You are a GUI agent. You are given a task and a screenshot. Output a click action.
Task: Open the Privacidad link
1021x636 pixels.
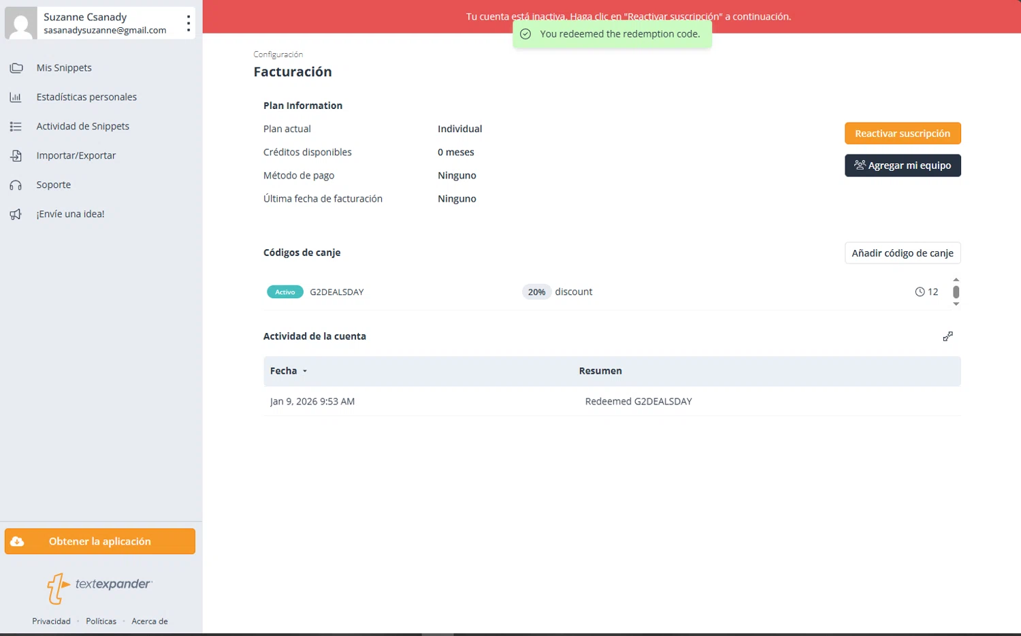point(51,621)
